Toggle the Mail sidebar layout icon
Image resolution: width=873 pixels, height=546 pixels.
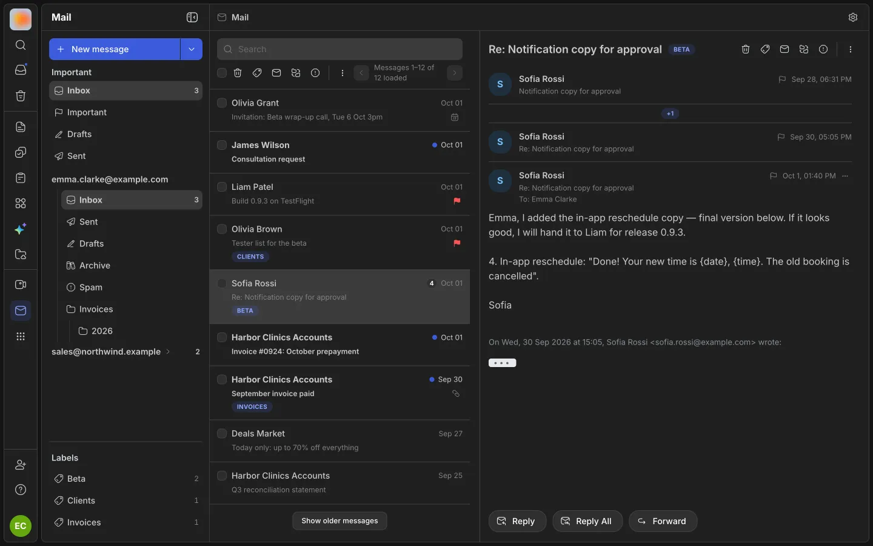coord(192,18)
